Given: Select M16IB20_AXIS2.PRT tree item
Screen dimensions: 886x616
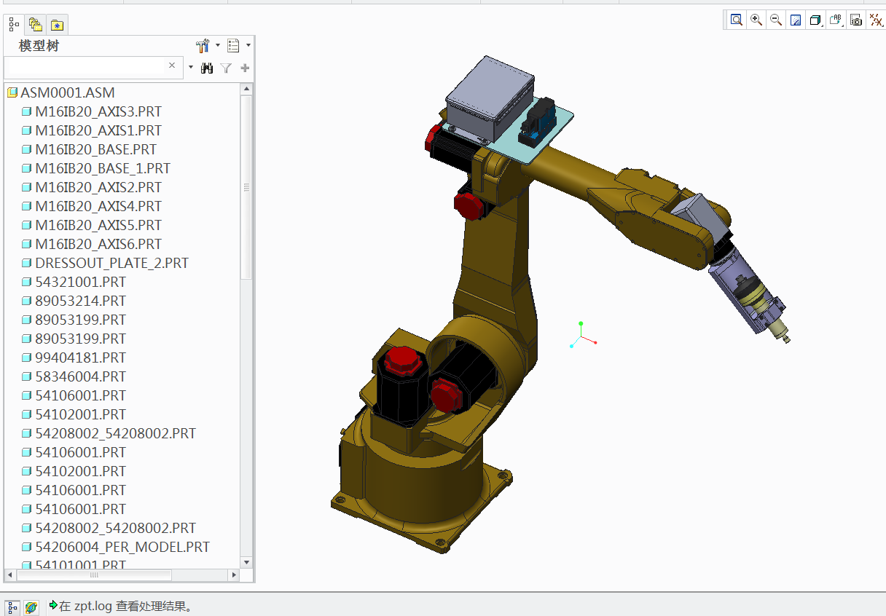Looking at the screenshot, I should coord(98,187).
